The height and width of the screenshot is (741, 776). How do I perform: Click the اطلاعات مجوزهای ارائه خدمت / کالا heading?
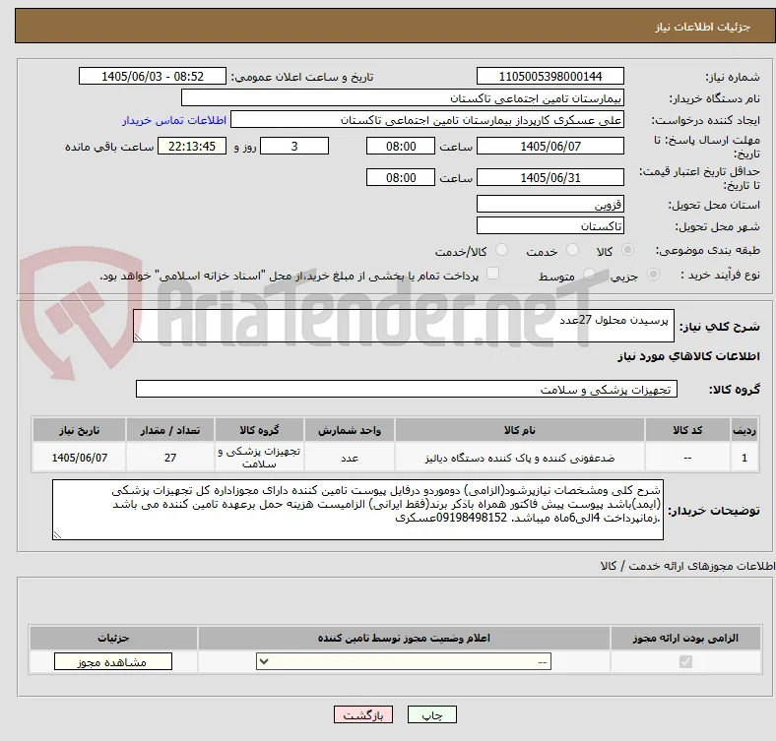(687, 566)
